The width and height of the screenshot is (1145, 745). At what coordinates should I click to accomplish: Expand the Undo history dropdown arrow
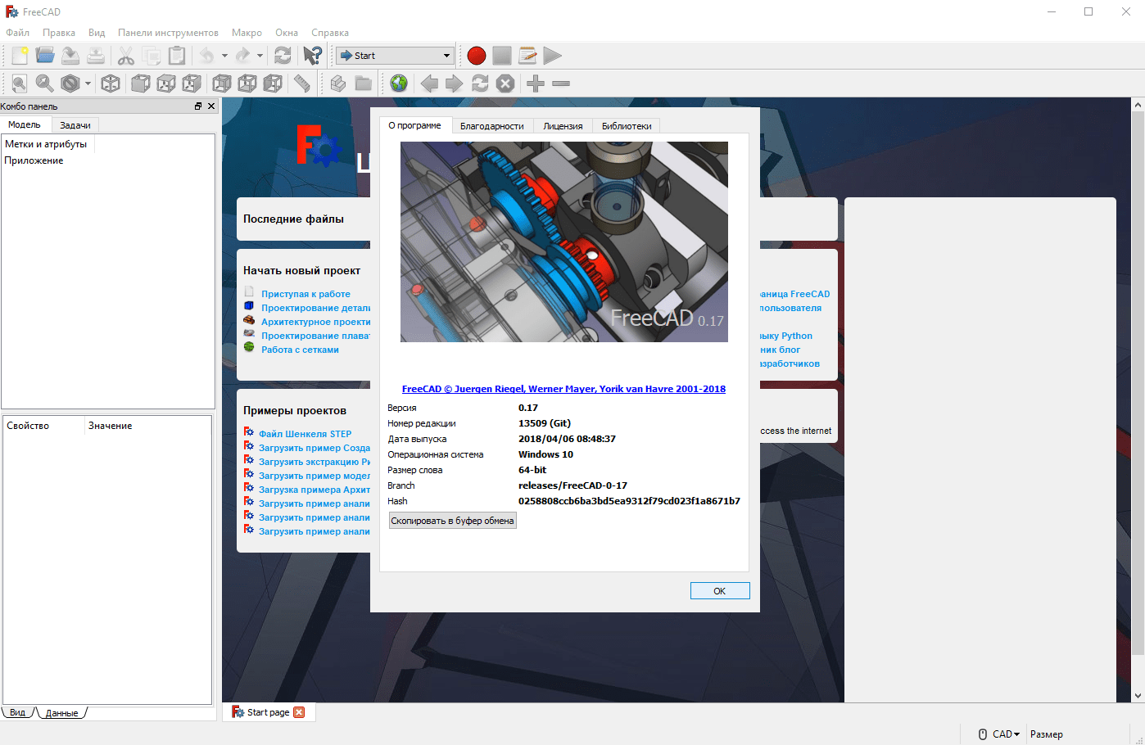(224, 56)
